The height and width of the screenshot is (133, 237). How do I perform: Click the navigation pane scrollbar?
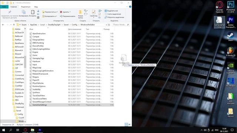pos(25,62)
